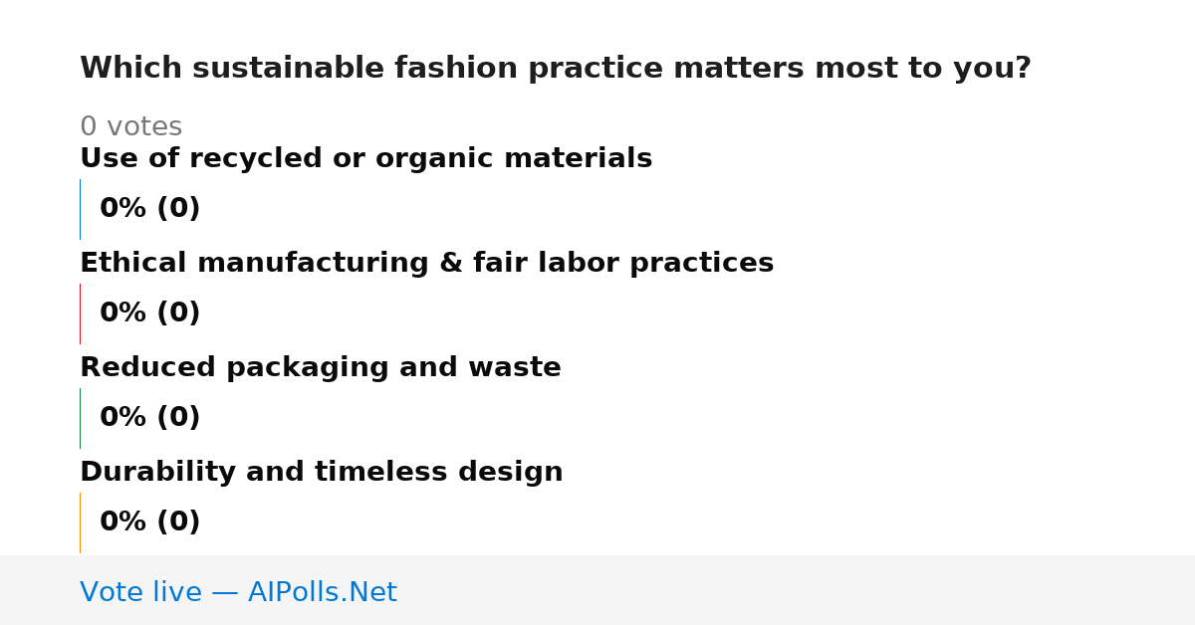Viewport: 1195px width, 625px height.
Task: Choose Ethical manufacturing & fair labor practices
Action: point(426,263)
